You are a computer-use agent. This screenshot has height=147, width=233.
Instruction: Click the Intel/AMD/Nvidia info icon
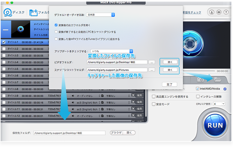click(x=225, y=89)
